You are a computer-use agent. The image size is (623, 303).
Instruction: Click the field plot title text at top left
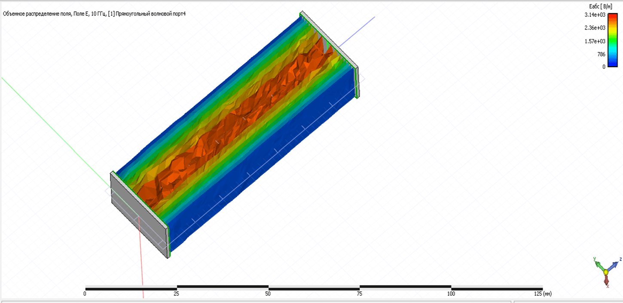94,14
